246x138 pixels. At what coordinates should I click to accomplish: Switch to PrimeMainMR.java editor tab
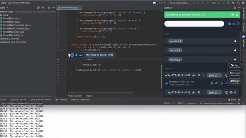point(69,8)
